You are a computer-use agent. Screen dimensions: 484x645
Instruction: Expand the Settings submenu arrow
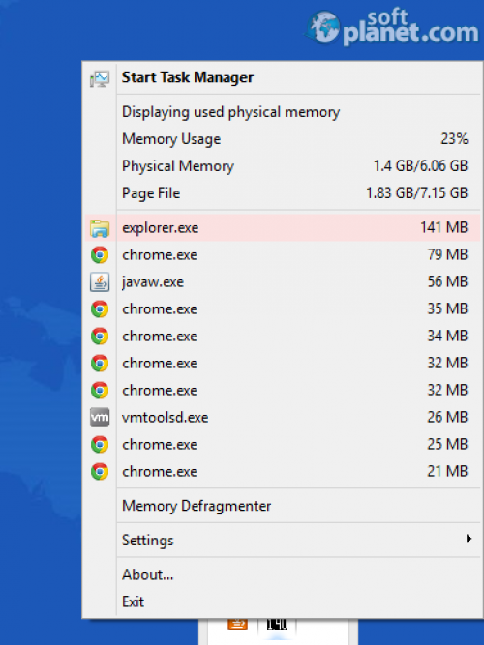[469, 539]
